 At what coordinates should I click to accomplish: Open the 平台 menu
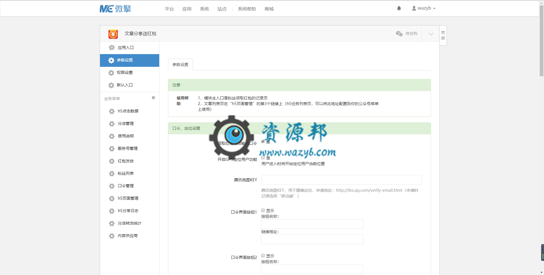169,9
